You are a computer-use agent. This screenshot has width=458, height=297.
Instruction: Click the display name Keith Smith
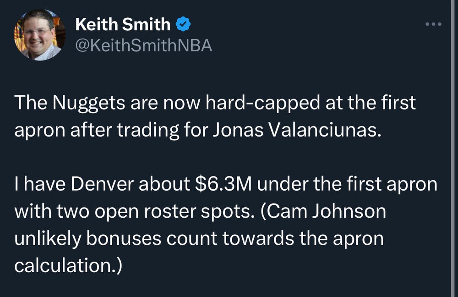122,24
